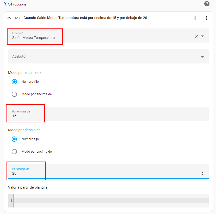Select Número fijo under Modo por debajo de
Image resolution: width=216 pixels, height=214 pixels.
[x=14, y=139]
